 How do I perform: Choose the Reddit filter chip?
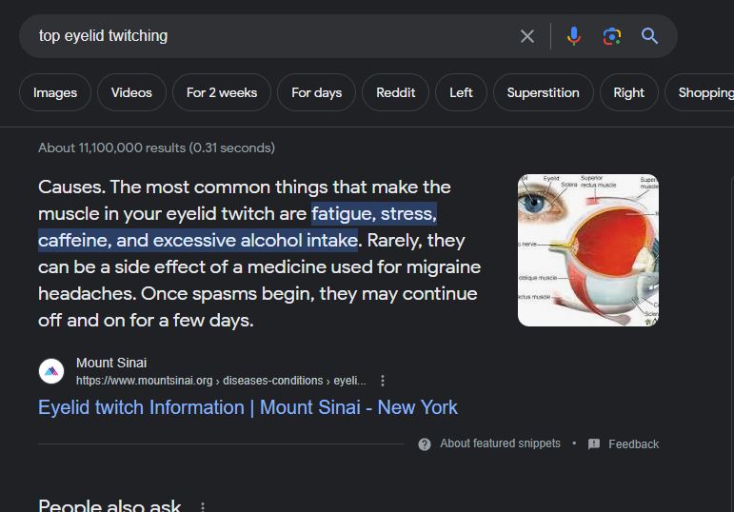(x=395, y=92)
